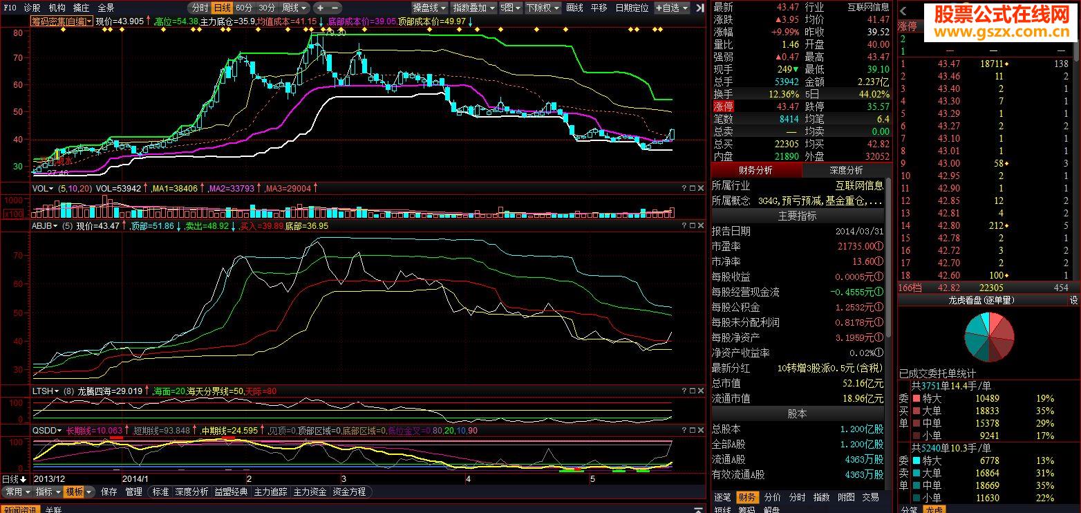Click the back arrow icon above the order book
Screen dimensions: 1081x513
pyautogui.click(x=903, y=10)
